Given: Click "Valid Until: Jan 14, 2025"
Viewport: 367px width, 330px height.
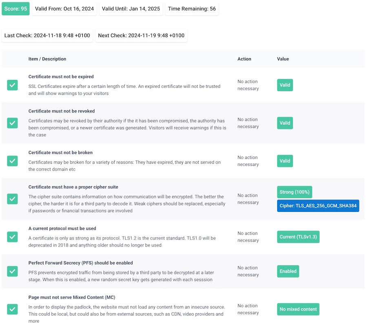Looking at the screenshot, I should coord(130,8).
